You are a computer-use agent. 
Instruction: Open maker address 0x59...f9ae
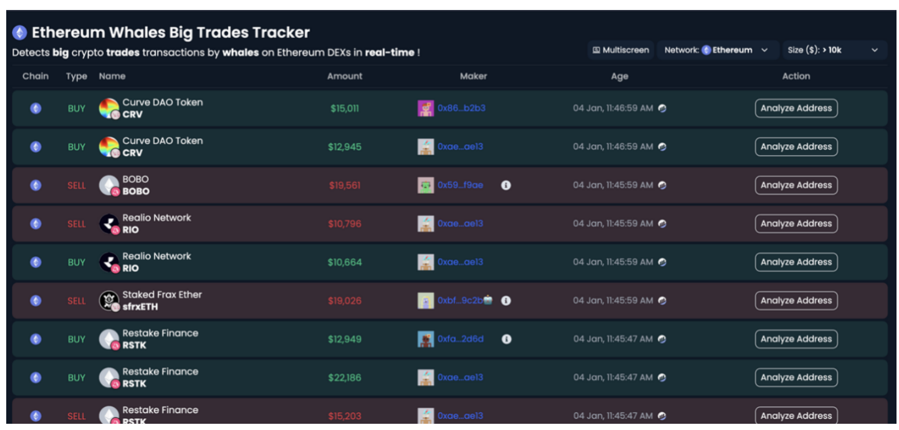(x=460, y=185)
